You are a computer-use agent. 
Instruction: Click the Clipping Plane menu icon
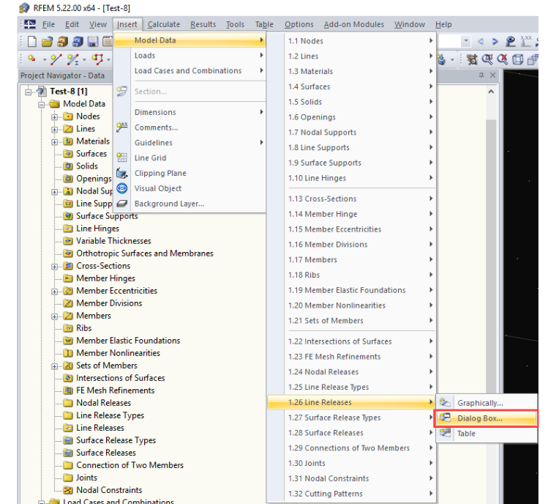pyautogui.click(x=122, y=174)
